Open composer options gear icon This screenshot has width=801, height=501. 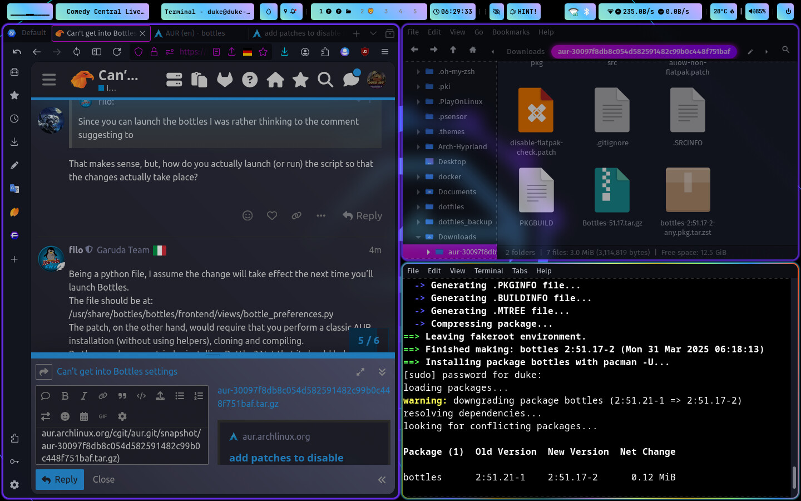click(122, 416)
